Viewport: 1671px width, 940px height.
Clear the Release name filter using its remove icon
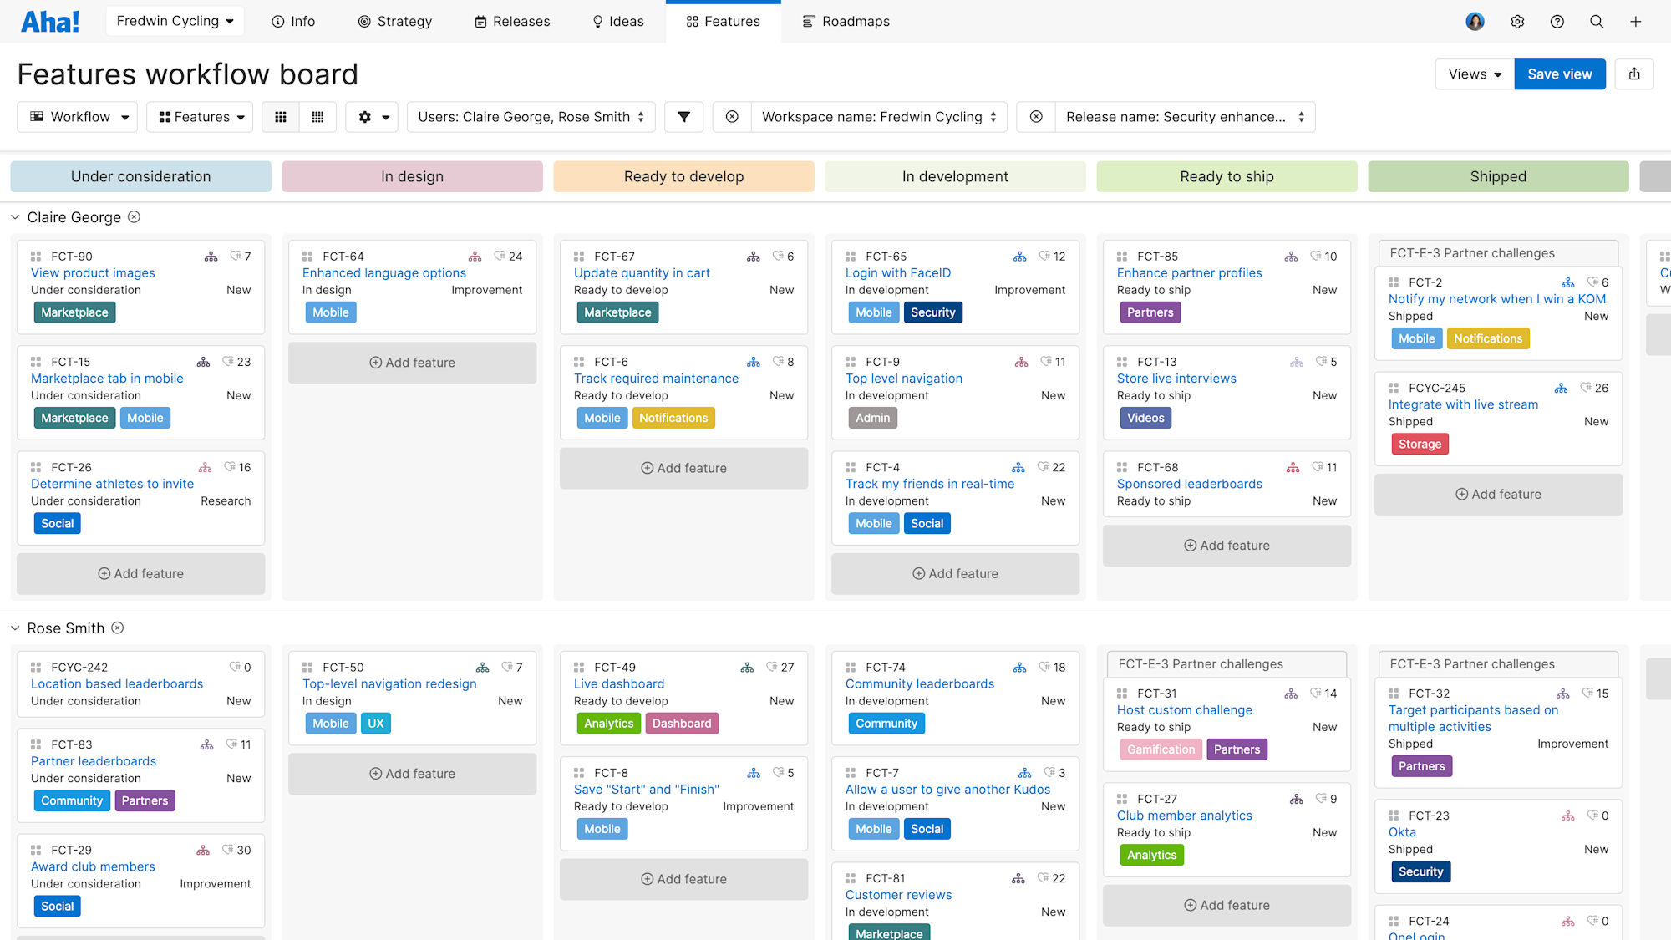click(1035, 117)
